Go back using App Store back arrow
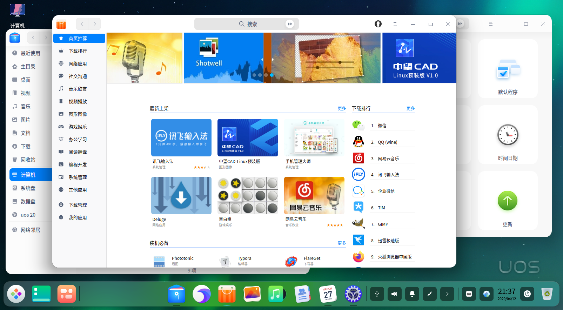 [x=82, y=24]
